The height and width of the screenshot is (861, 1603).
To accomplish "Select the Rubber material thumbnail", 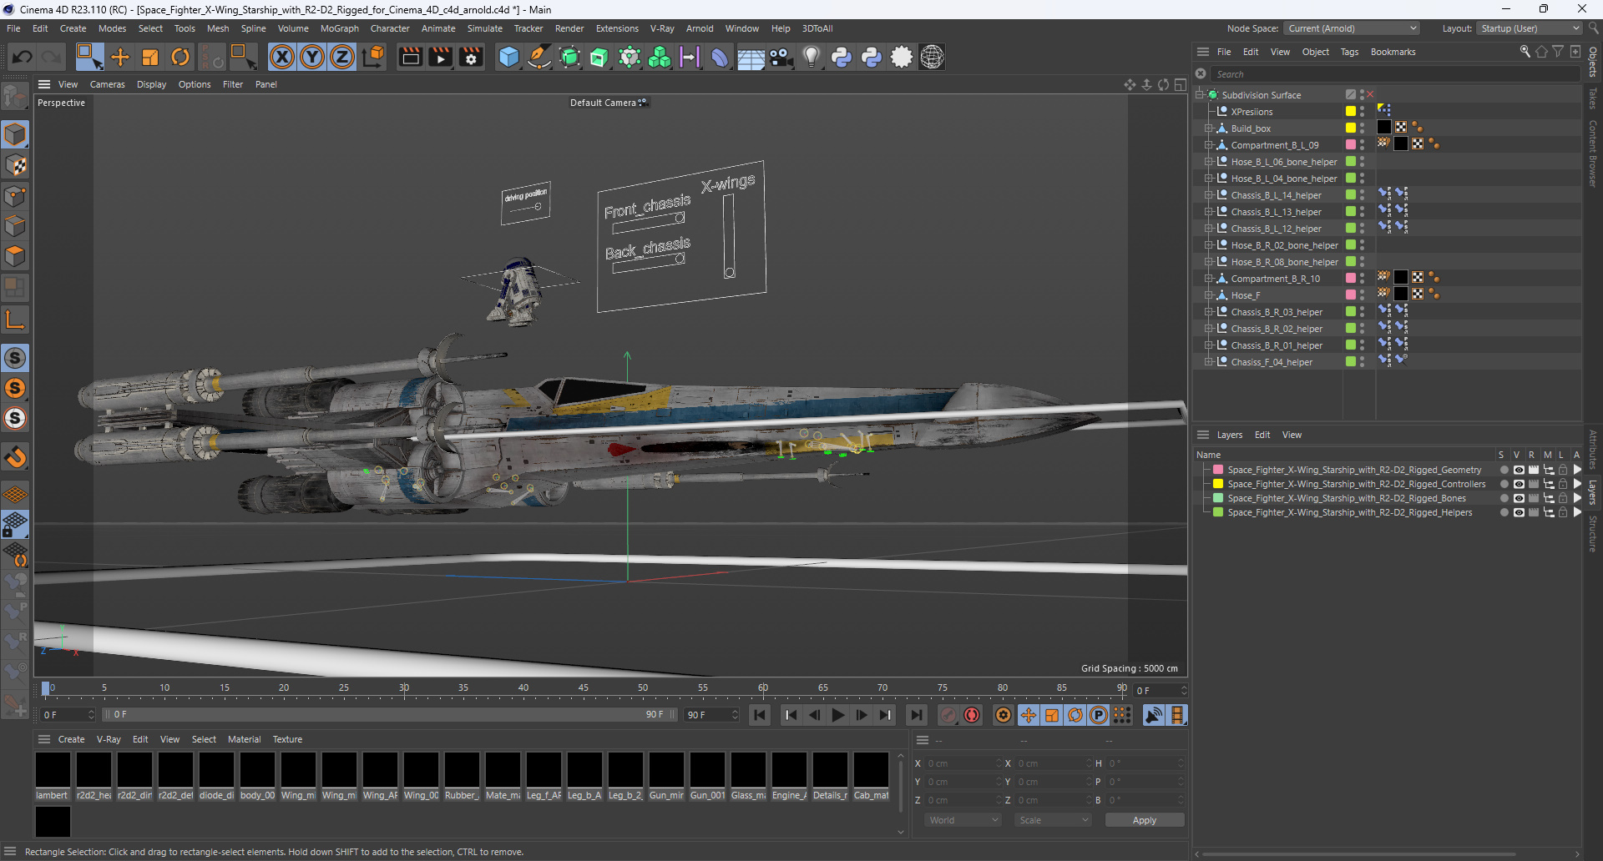I will pos(462,770).
